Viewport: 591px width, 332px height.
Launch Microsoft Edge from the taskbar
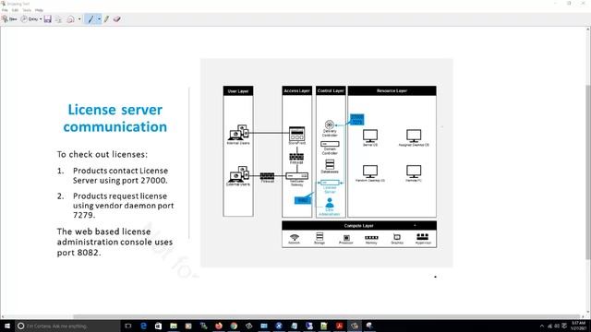pos(143,326)
